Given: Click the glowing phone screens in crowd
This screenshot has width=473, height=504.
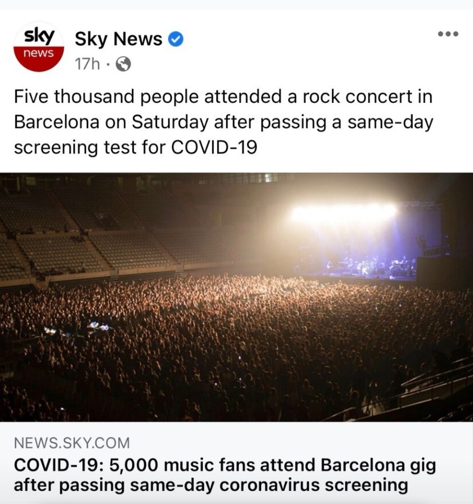Looking at the screenshot, I should [77, 328].
